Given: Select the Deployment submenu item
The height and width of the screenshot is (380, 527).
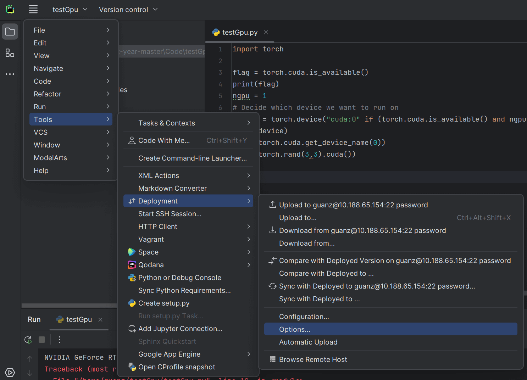Looking at the screenshot, I should point(188,201).
